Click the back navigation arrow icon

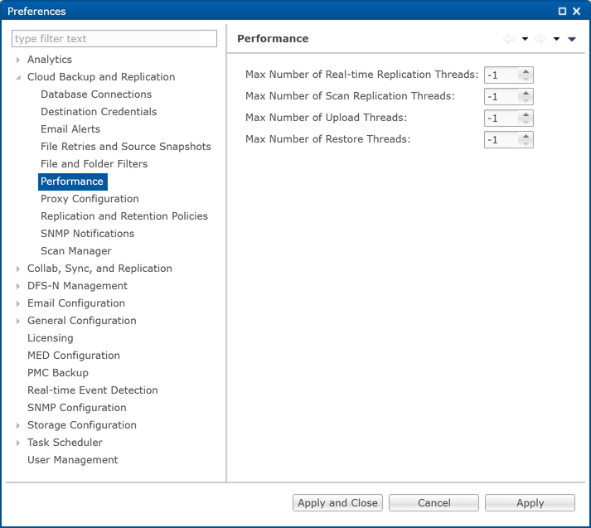(x=509, y=39)
